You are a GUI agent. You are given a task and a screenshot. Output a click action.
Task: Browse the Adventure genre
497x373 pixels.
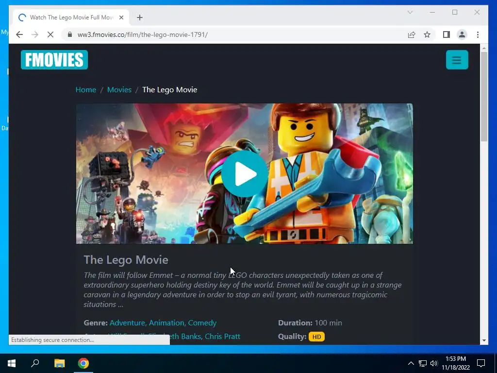pyautogui.click(x=127, y=323)
